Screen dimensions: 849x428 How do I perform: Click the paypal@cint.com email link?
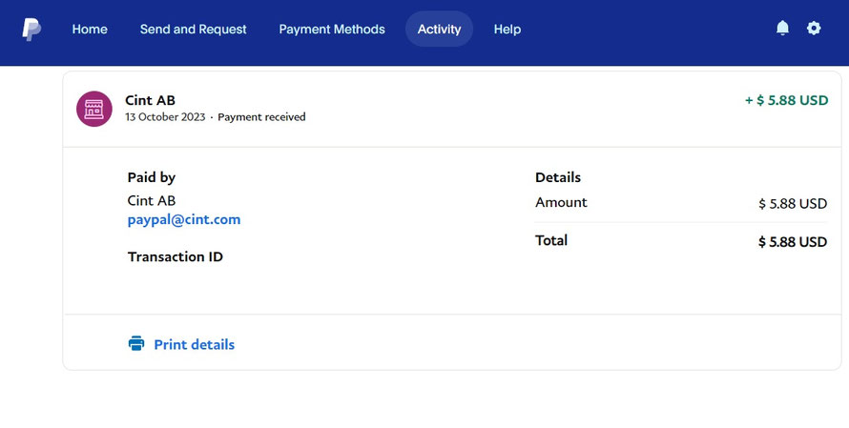tap(184, 219)
